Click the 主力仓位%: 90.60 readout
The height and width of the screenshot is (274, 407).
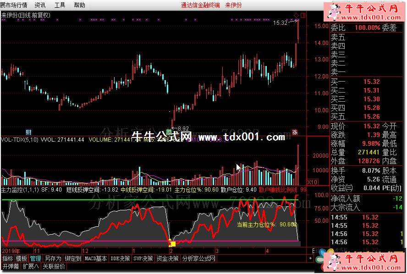coord(197,190)
